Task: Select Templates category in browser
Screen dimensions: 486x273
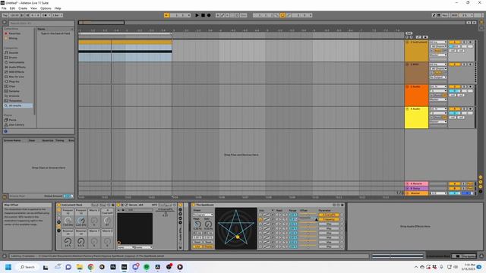Action: (x=15, y=101)
